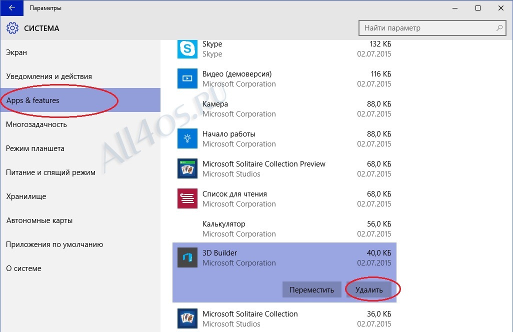Open the Многозадачность section
Image resolution: width=513 pixels, height=332 pixels.
80,124
